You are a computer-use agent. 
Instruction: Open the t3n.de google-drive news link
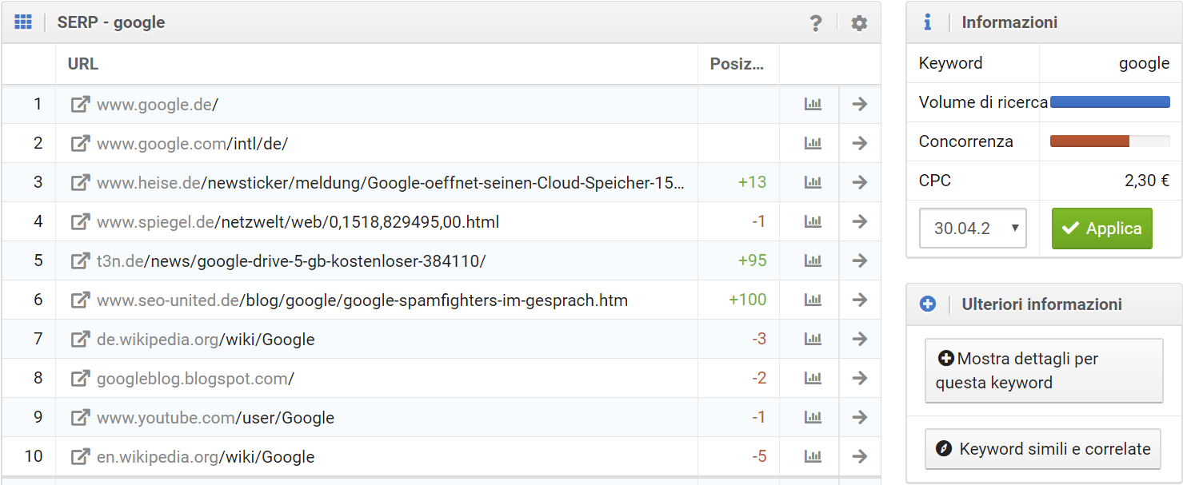tap(291, 260)
